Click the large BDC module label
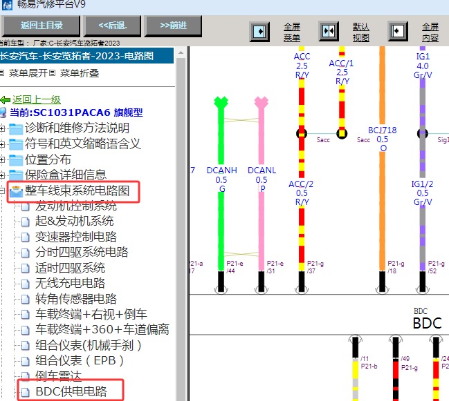The image size is (449, 401). coord(427,324)
